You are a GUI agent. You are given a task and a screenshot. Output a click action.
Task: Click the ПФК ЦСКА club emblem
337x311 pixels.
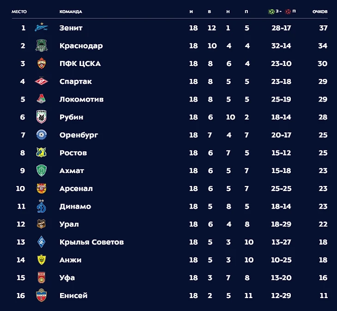42,64
